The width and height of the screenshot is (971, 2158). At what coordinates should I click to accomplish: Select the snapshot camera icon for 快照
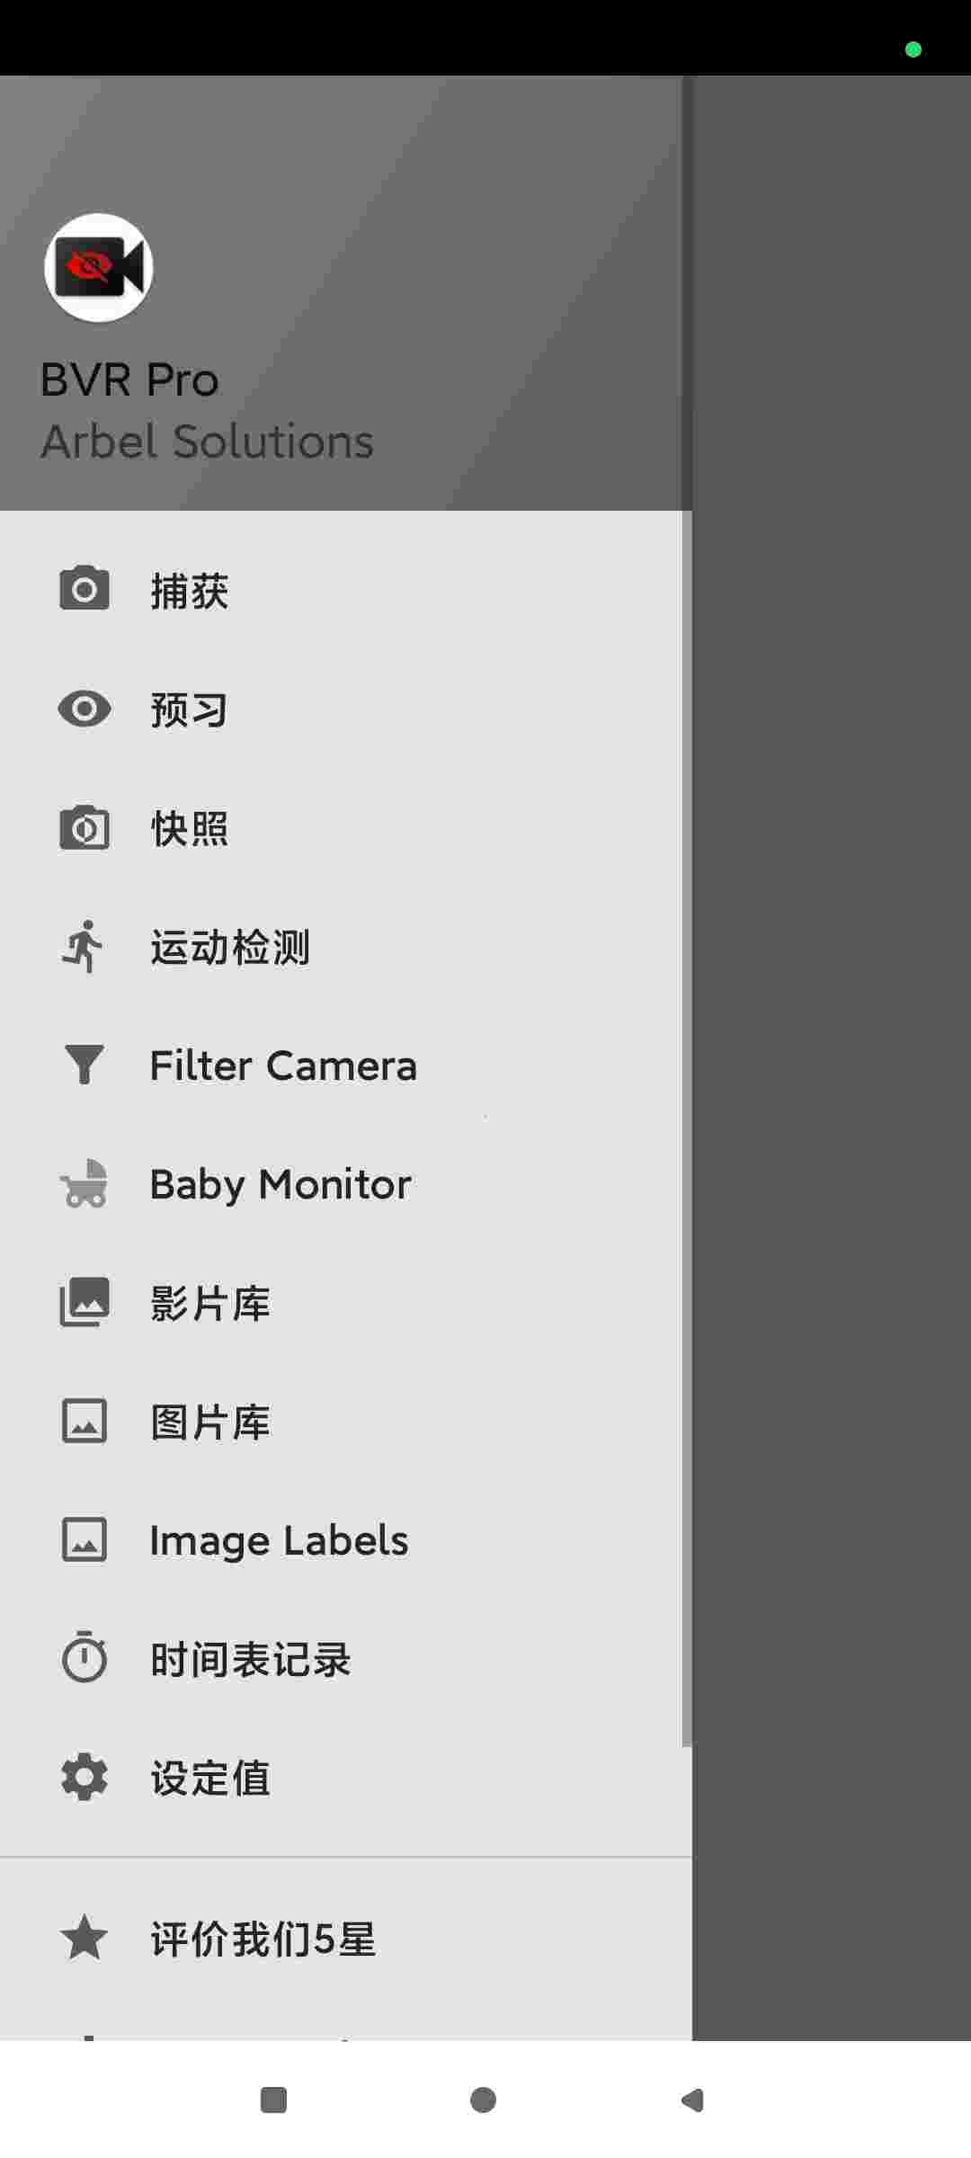85,827
